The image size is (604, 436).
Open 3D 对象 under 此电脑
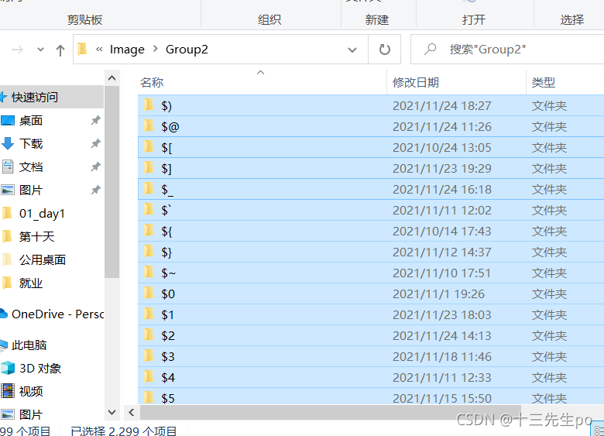coord(40,368)
